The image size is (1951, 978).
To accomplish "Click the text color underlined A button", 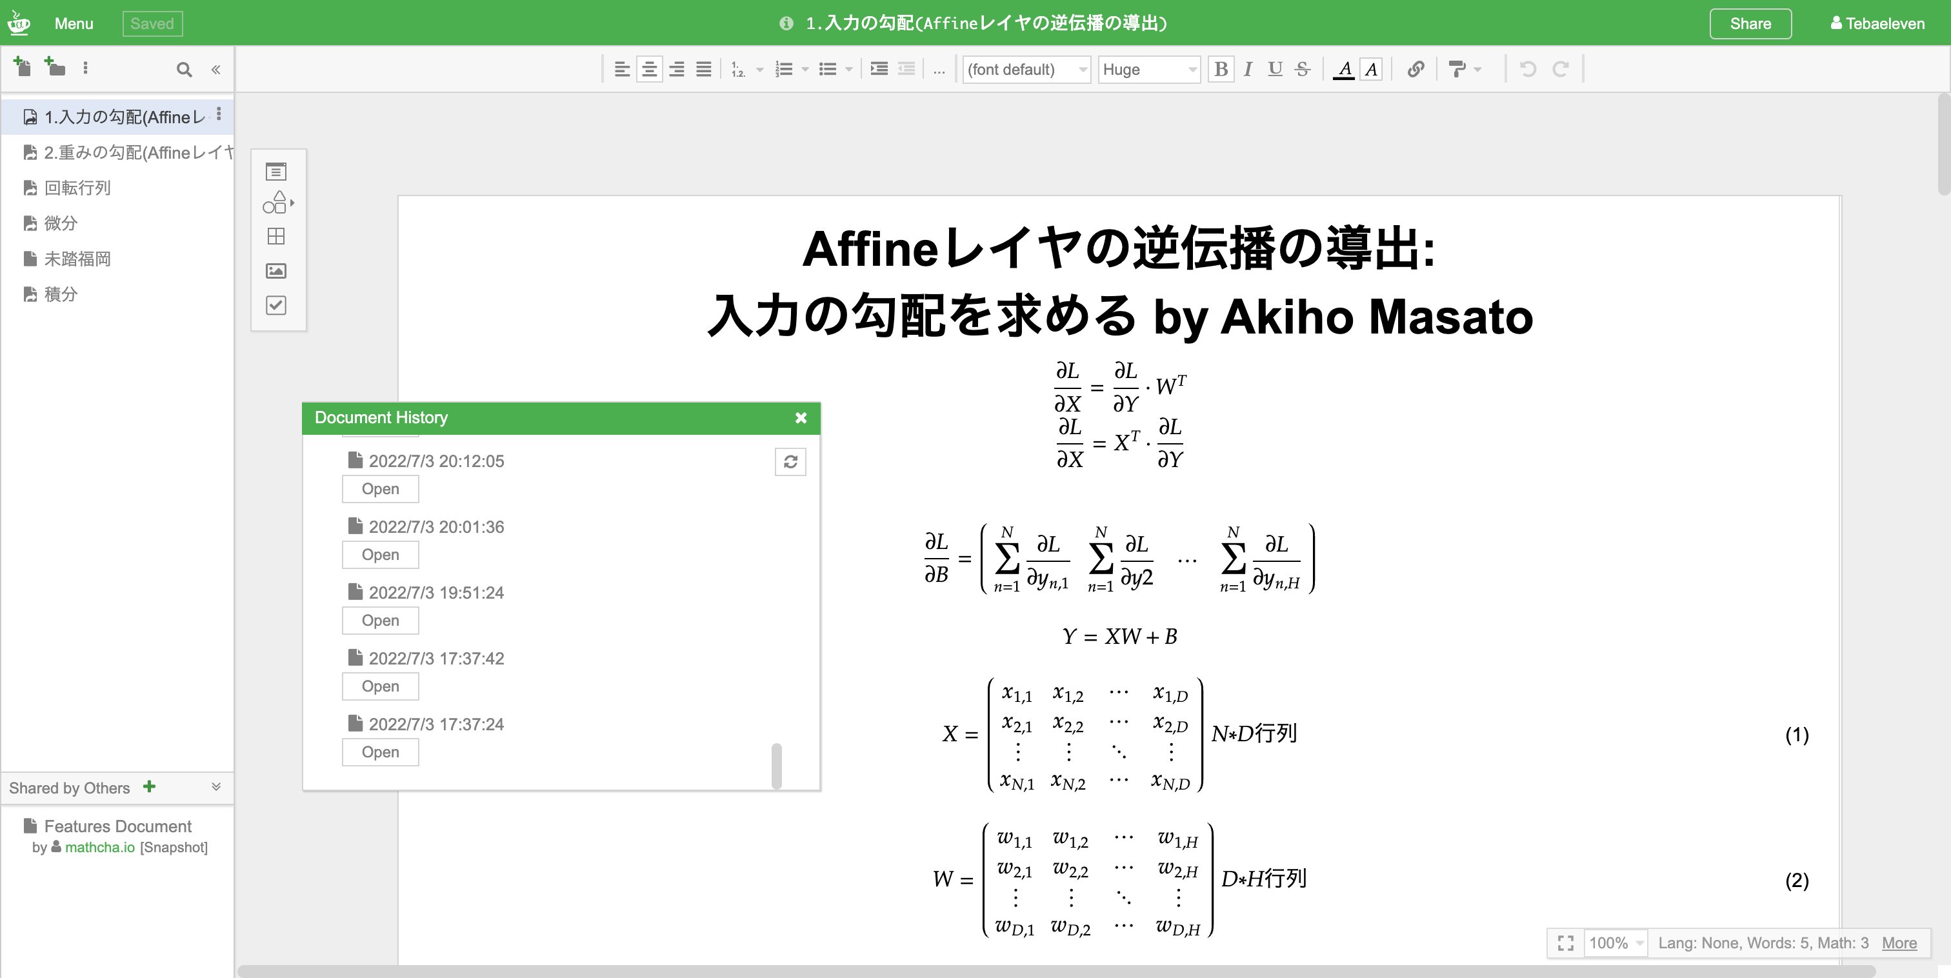I will [x=1344, y=69].
